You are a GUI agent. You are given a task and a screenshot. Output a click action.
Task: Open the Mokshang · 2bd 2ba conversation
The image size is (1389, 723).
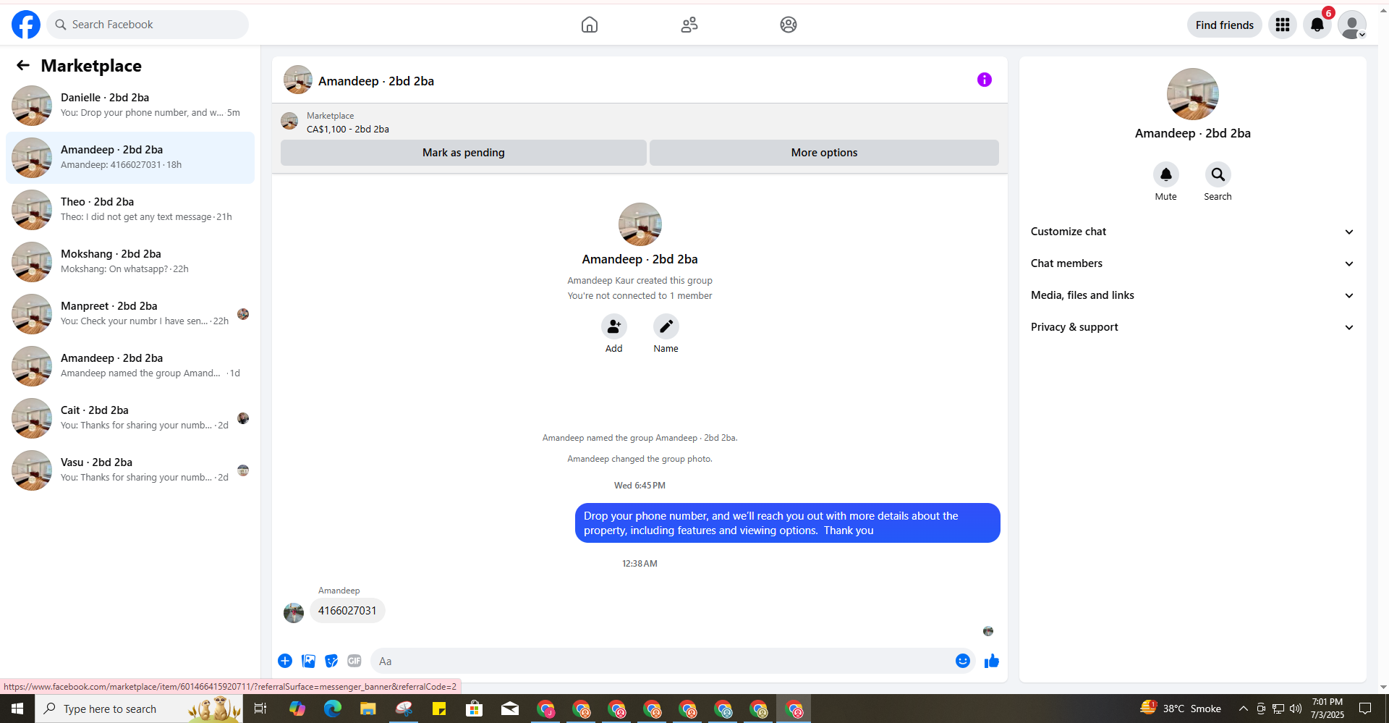click(x=130, y=262)
